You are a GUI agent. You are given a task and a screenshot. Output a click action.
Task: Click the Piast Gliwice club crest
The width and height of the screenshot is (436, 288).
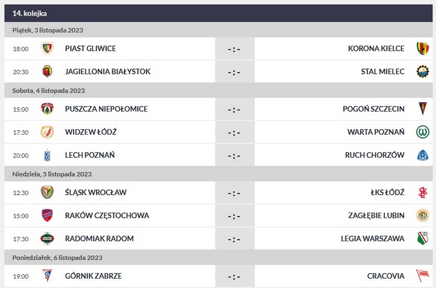click(47, 49)
